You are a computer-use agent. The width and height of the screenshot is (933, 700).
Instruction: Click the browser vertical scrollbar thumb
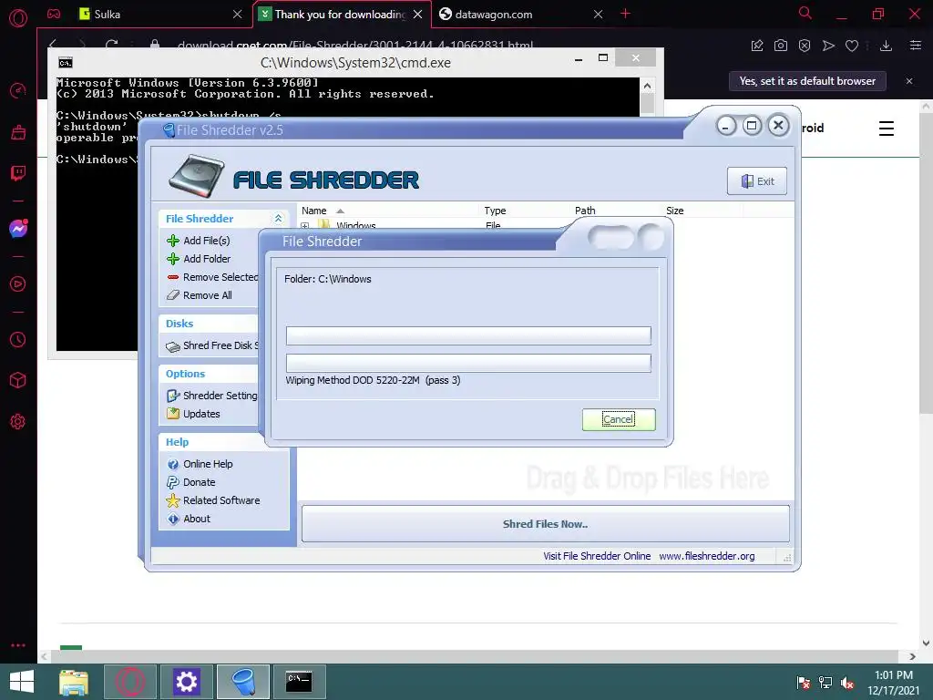coord(926,262)
